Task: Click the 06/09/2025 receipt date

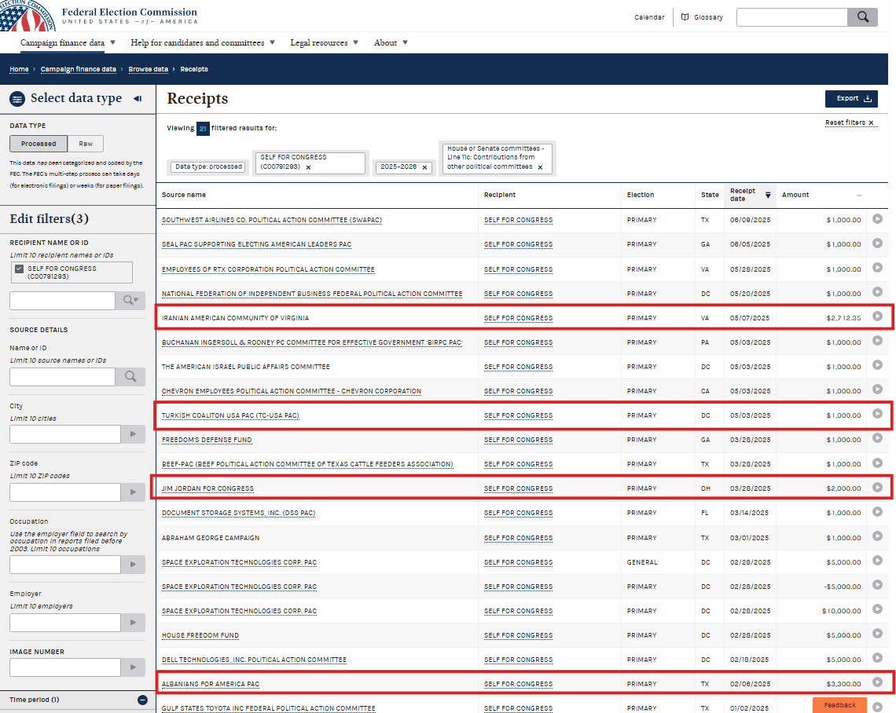Action: click(x=751, y=220)
